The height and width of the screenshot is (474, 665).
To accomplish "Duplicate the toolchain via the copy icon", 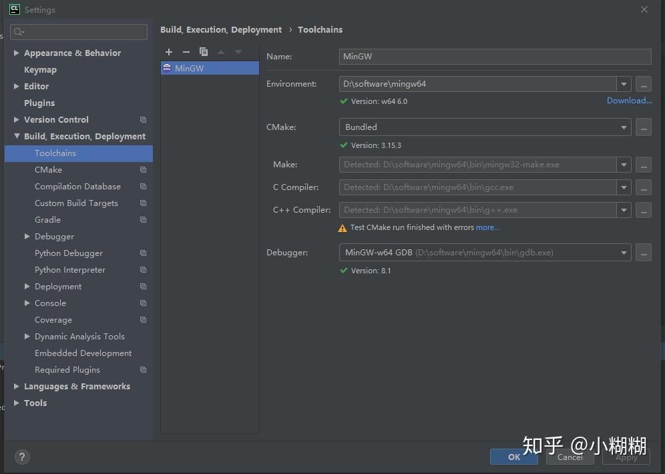I will point(204,52).
